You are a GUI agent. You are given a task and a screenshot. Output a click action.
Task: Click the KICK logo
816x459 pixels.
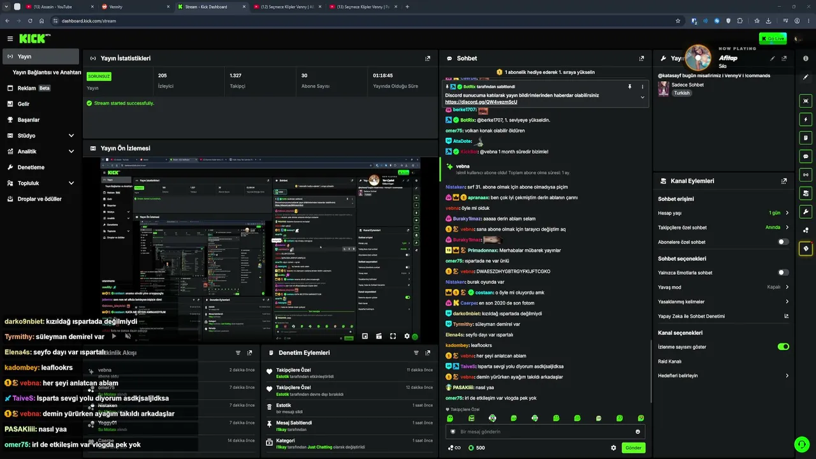34,39
